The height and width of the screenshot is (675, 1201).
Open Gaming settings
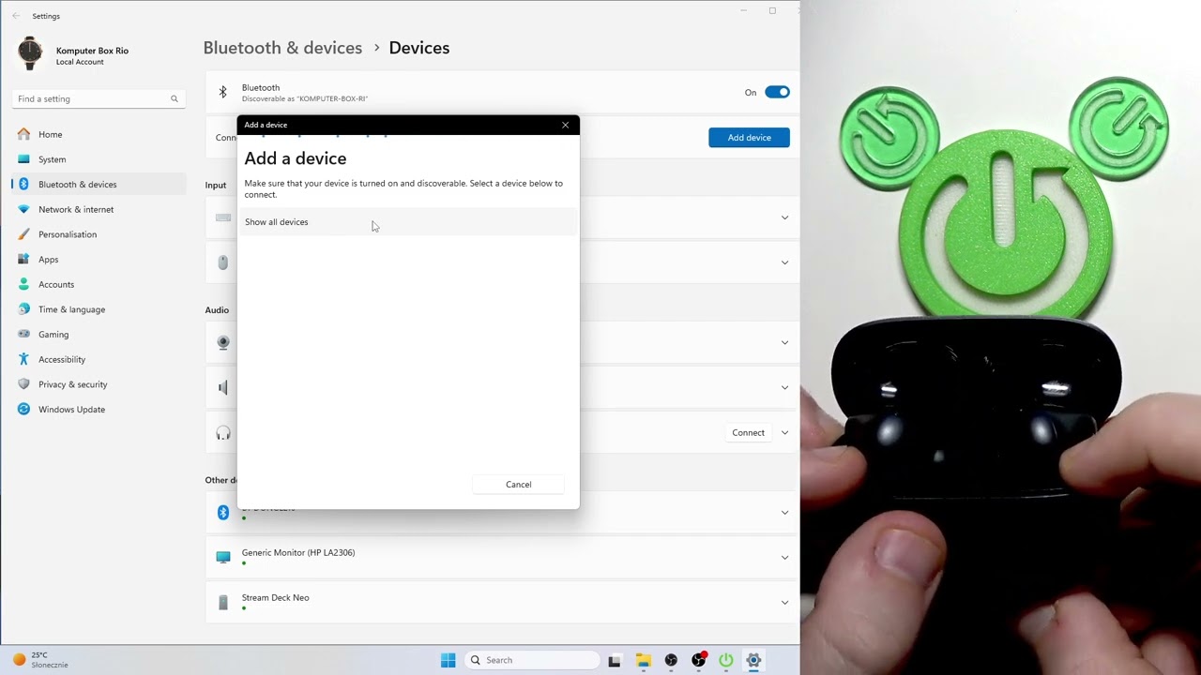pyautogui.click(x=99, y=335)
